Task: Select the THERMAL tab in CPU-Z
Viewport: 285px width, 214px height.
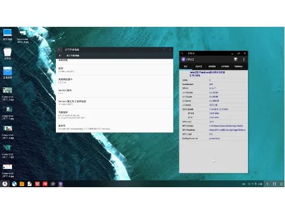Action: click(238, 66)
